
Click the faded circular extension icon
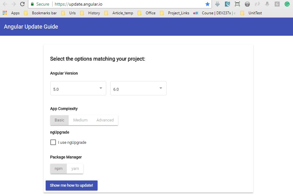click(x=257, y=4)
